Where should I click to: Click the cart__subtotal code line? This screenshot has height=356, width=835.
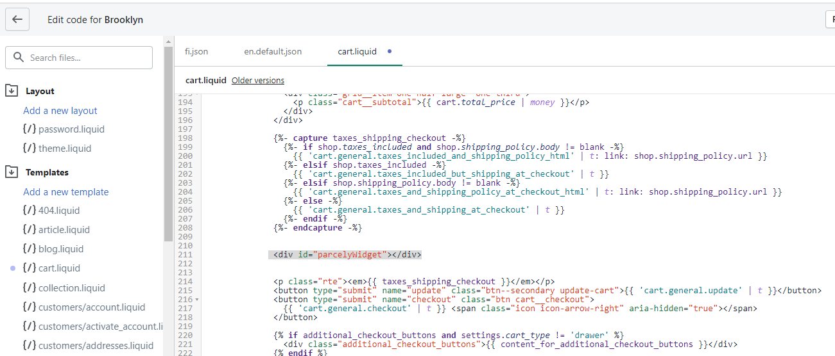[442, 102]
